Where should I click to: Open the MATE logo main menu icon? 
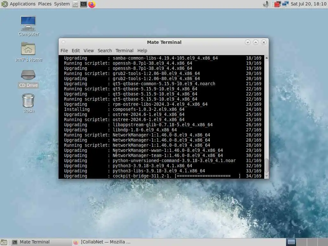pos(4,4)
